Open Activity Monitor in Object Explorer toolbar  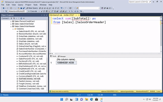pyautogui.click(x=24, y=18)
